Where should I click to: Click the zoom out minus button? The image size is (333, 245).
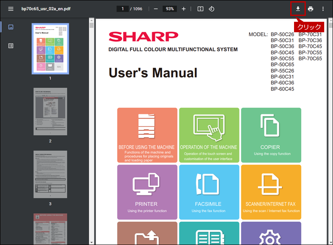pyautogui.click(x=156, y=9)
